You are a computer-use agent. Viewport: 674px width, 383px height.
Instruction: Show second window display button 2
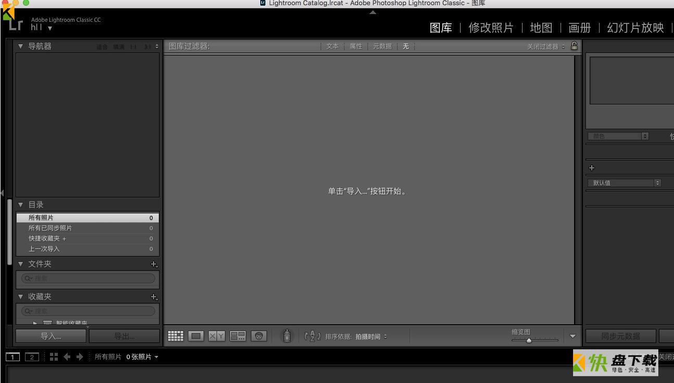32,356
